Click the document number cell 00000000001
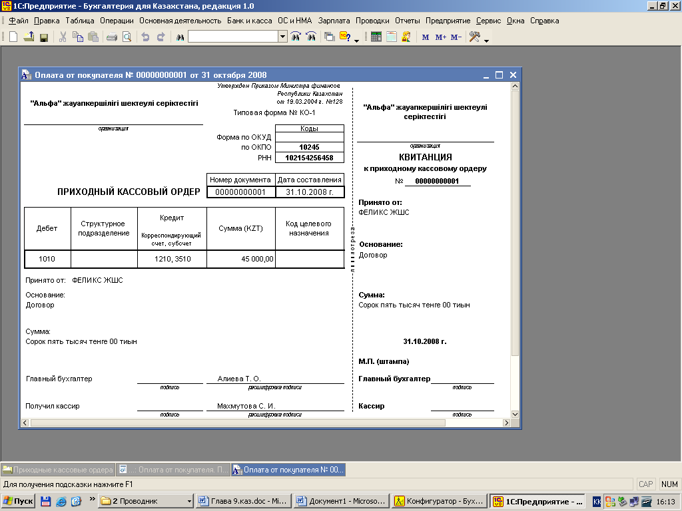 tap(240, 192)
